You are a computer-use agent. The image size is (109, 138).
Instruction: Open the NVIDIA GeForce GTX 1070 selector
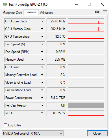click(x=33, y=133)
